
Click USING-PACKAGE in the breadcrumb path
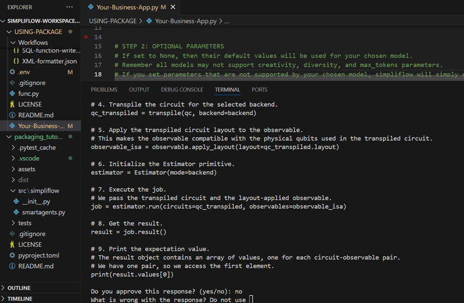click(x=113, y=21)
